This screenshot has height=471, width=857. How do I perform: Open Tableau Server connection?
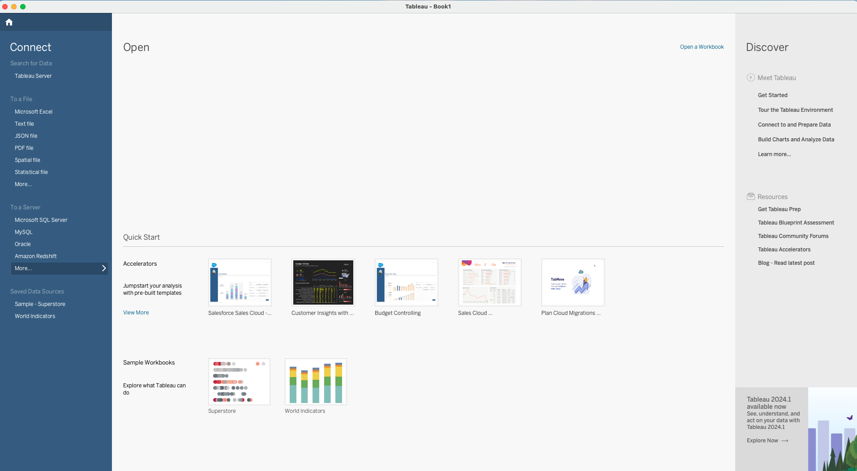[33, 76]
